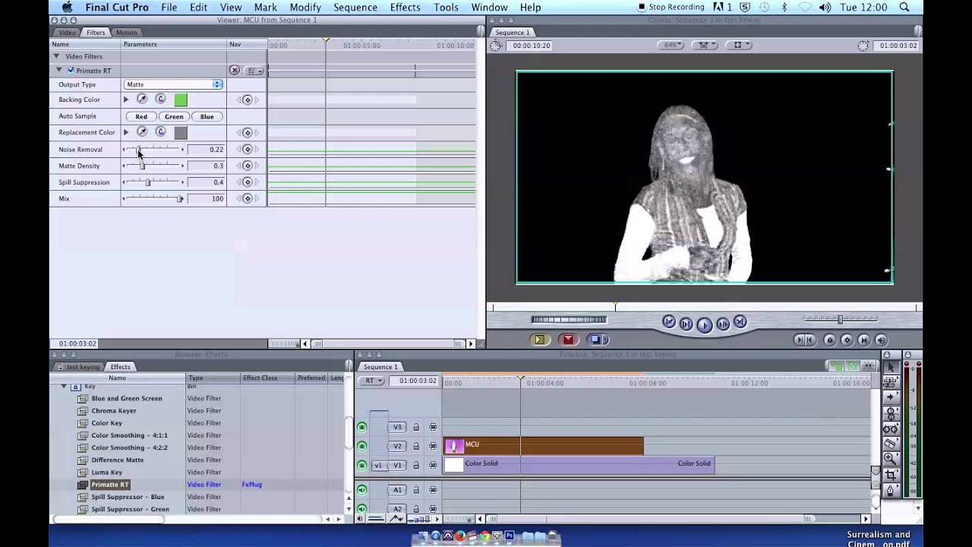This screenshot has height=547, width=972.
Task: Click the gray Replacement Color swatch
Action: pos(180,132)
